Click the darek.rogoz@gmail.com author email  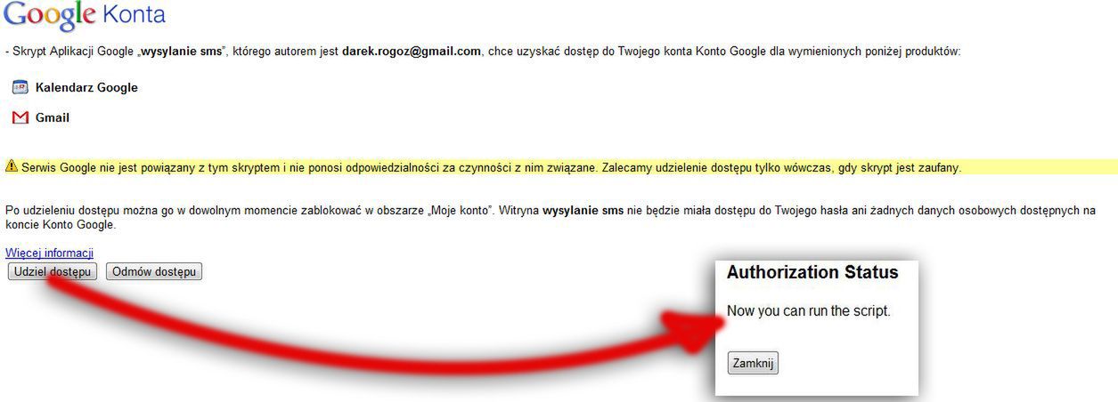(412, 52)
